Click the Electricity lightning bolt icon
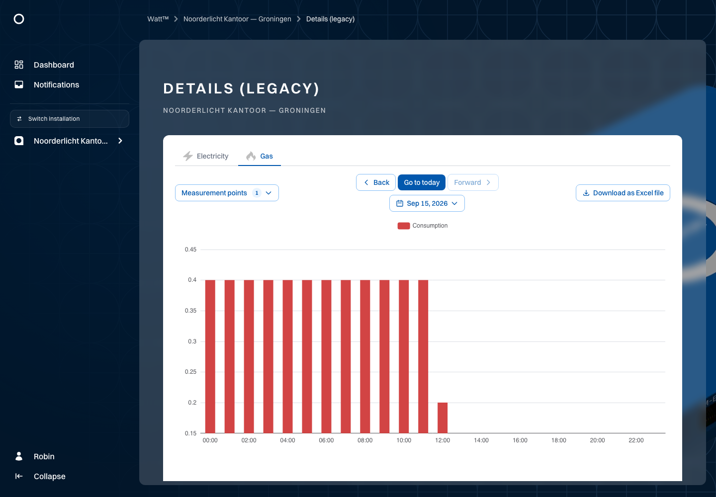This screenshot has width=716, height=497. tap(188, 156)
